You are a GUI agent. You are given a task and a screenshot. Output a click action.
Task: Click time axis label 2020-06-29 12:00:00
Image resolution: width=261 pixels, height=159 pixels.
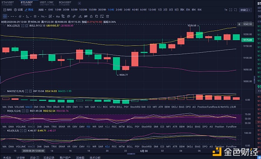pyautogui.click(x=33, y=151)
